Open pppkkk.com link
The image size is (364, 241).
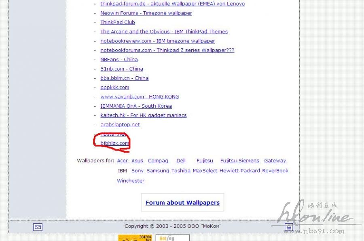click(x=115, y=87)
